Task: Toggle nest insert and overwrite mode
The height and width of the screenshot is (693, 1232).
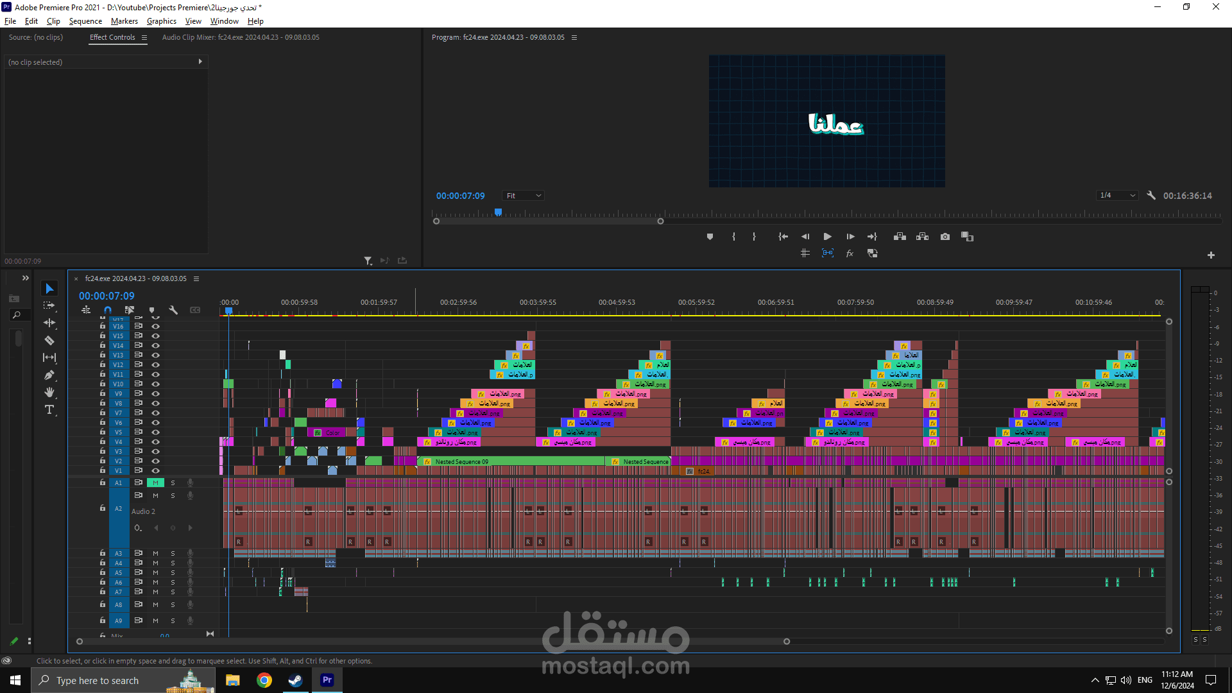Action: [86, 310]
